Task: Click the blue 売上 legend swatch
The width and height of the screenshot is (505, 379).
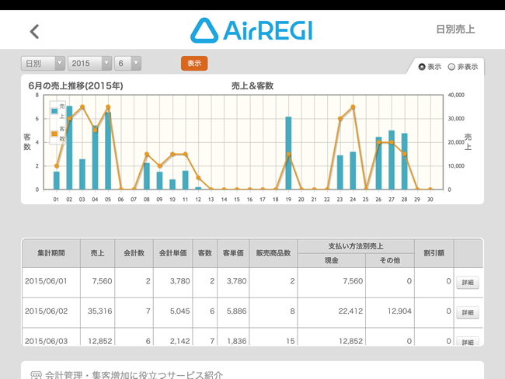Action: [54, 111]
